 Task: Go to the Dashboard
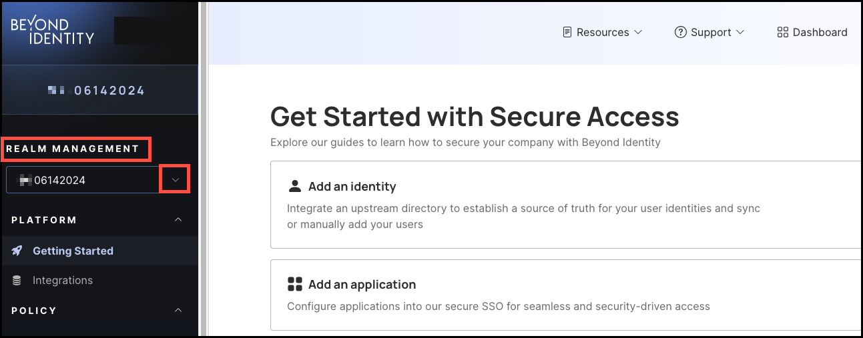812,32
